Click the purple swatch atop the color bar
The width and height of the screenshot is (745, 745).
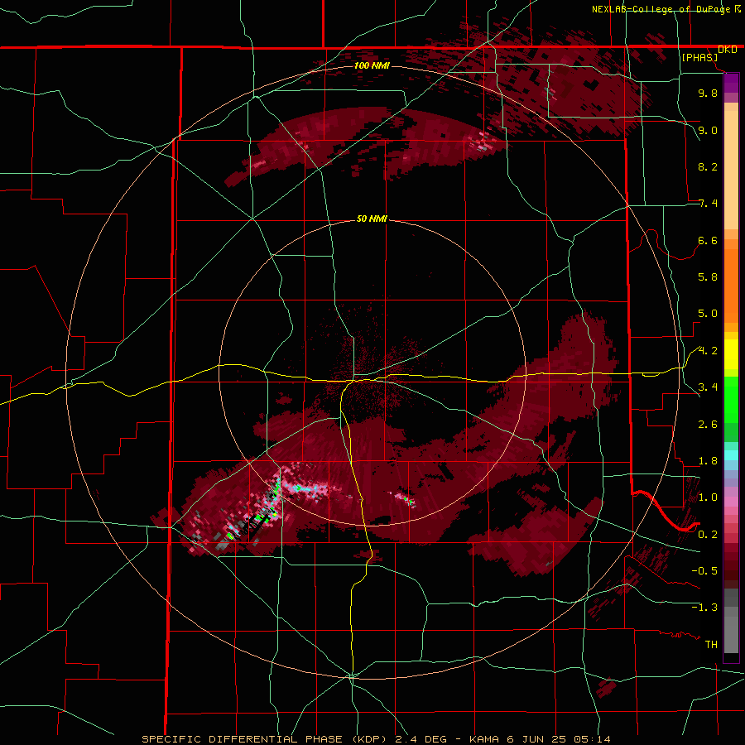pyautogui.click(x=731, y=81)
